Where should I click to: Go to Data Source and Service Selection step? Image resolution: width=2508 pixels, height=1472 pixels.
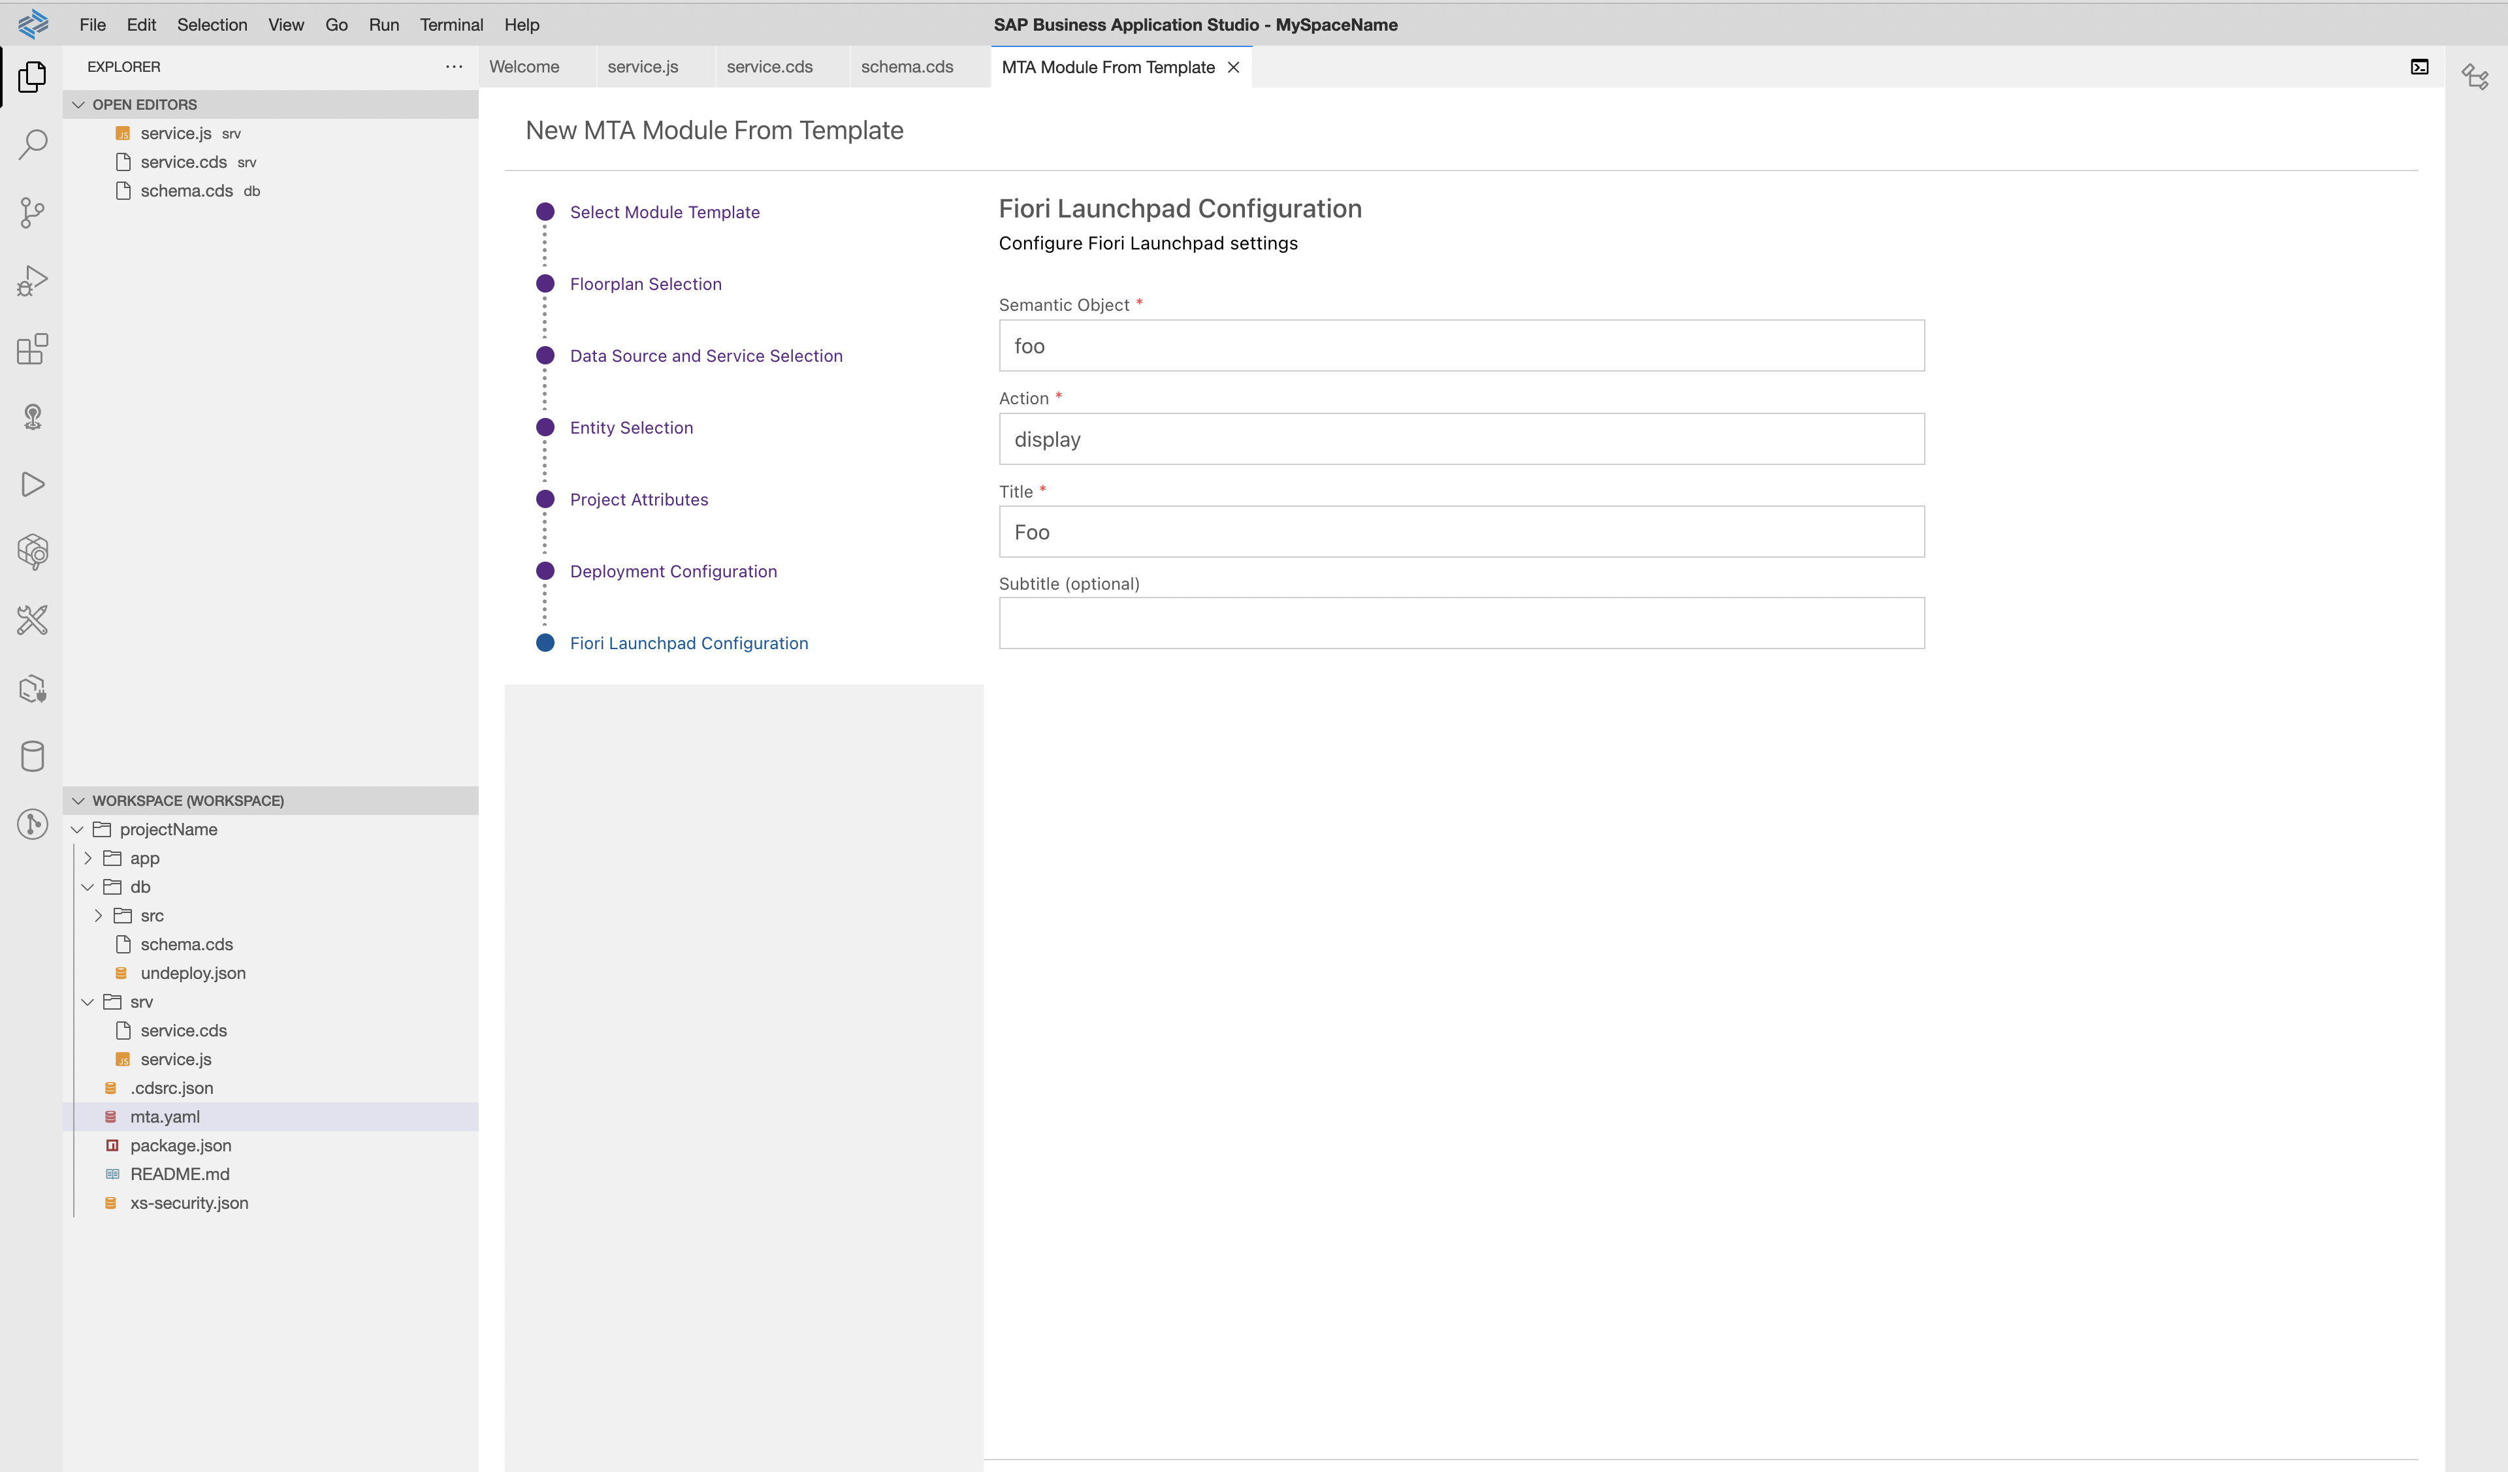point(705,355)
